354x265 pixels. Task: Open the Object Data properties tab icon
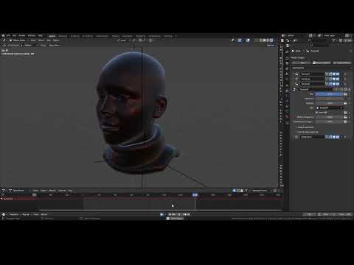click(x=287, y=112)
